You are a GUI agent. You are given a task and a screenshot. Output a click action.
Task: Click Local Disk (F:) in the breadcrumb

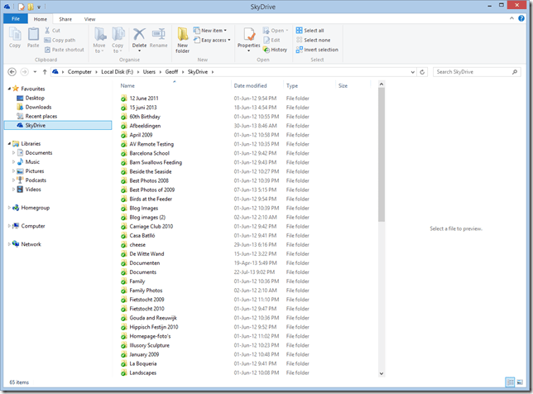(117, 72)
